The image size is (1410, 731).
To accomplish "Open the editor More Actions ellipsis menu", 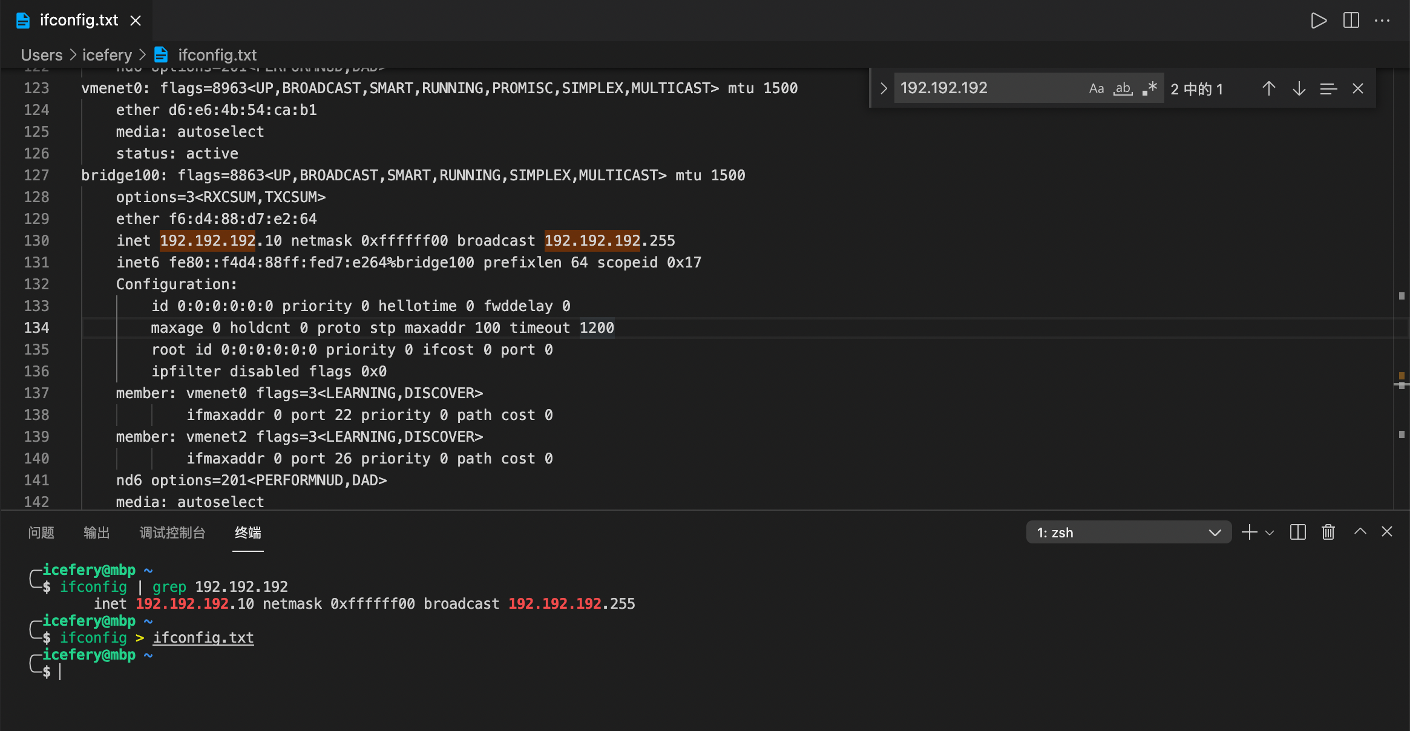I will [1382, 21].
